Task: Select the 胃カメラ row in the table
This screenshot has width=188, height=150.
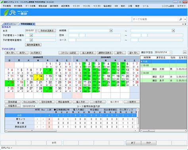Action: click(x=71, y=119)
